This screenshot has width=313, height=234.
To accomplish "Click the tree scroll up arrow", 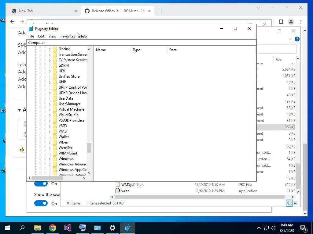I will 89,49.
